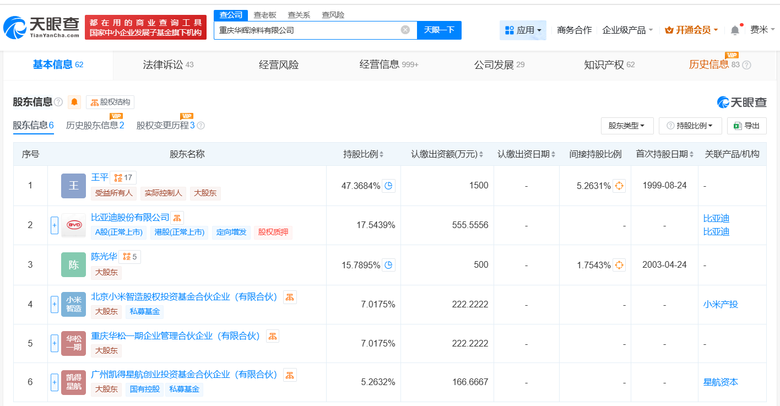This screenshot has width=780, height=406.
Task: Open structure icon beside 北京小米智造股权投资基金
Action: click(x=290, y=297)
